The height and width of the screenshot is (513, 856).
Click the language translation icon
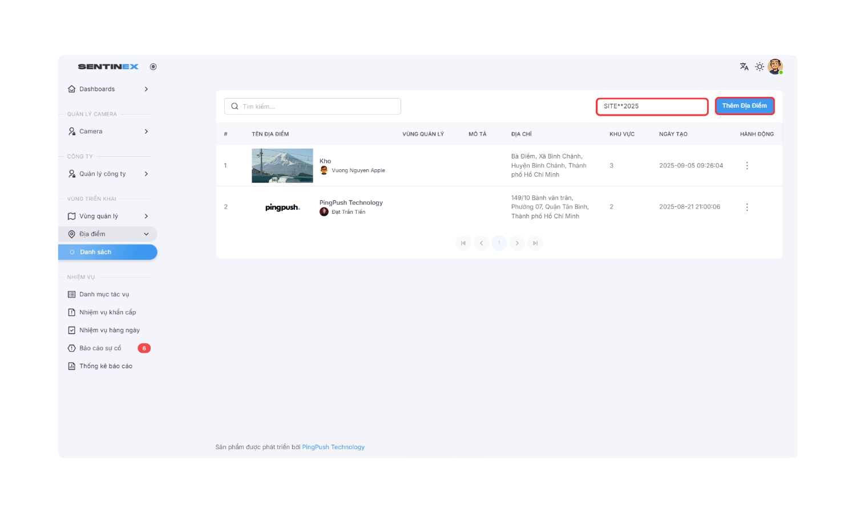point(744,67)
